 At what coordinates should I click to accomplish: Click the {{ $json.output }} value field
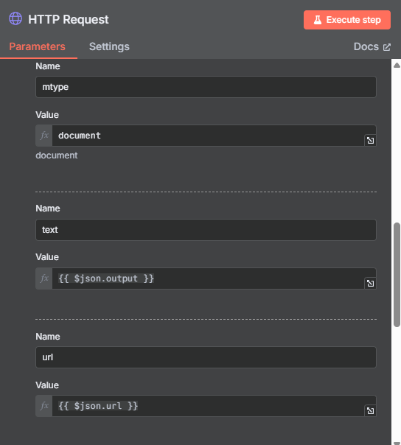click(209, 278)
